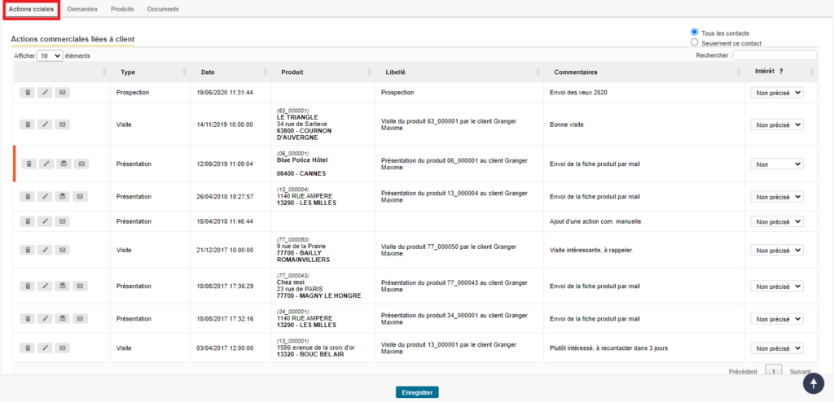
Task: Select the 'Seulement ce contact' radio option
Action: click(x=695, y=42)
